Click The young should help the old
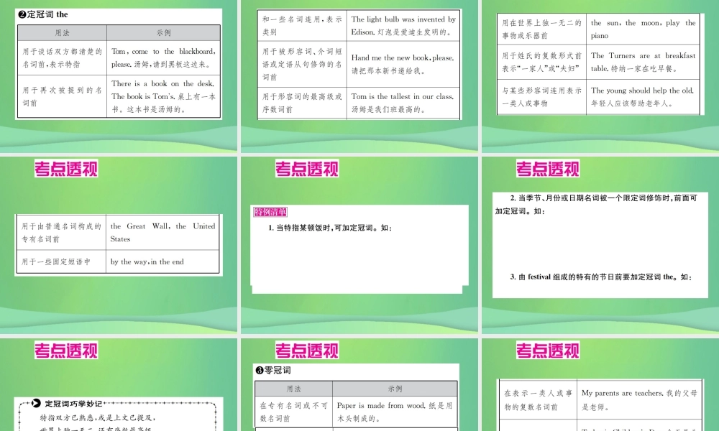The width and height of the screenshot is (719, 431). [643, 97]
